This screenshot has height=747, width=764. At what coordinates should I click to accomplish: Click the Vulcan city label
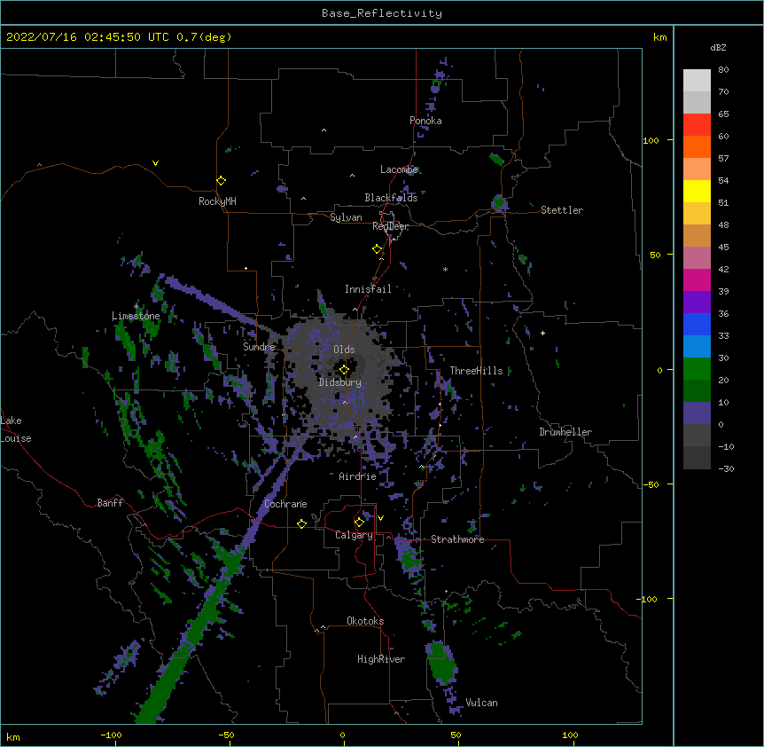481,703
